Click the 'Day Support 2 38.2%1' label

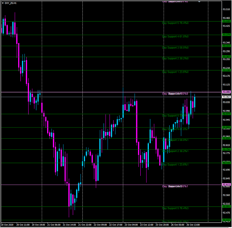(x=175, y=151)
